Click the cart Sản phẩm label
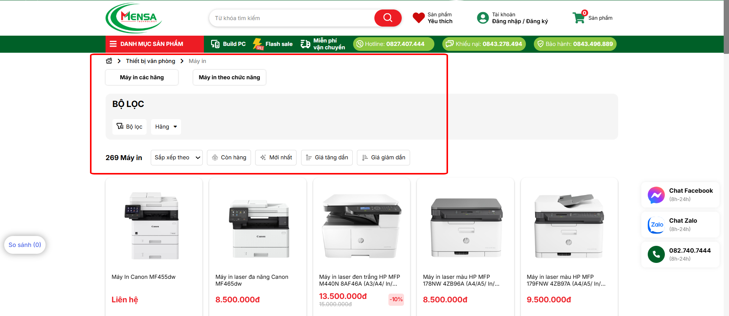This screenshot has height=316, width=729. pos(600,18)
